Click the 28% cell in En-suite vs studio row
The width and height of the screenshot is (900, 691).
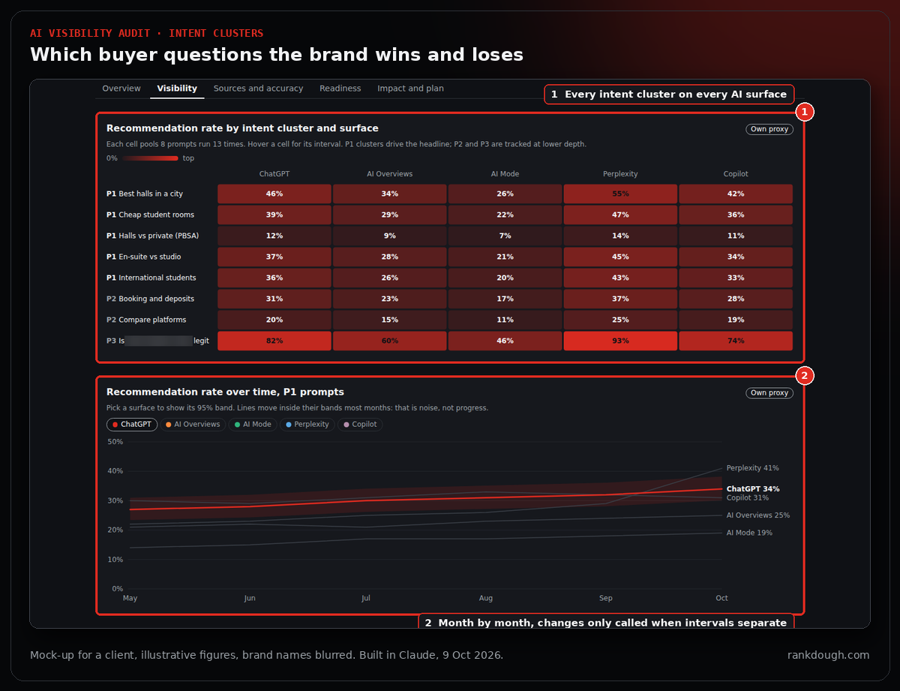(x=389, y=257)
